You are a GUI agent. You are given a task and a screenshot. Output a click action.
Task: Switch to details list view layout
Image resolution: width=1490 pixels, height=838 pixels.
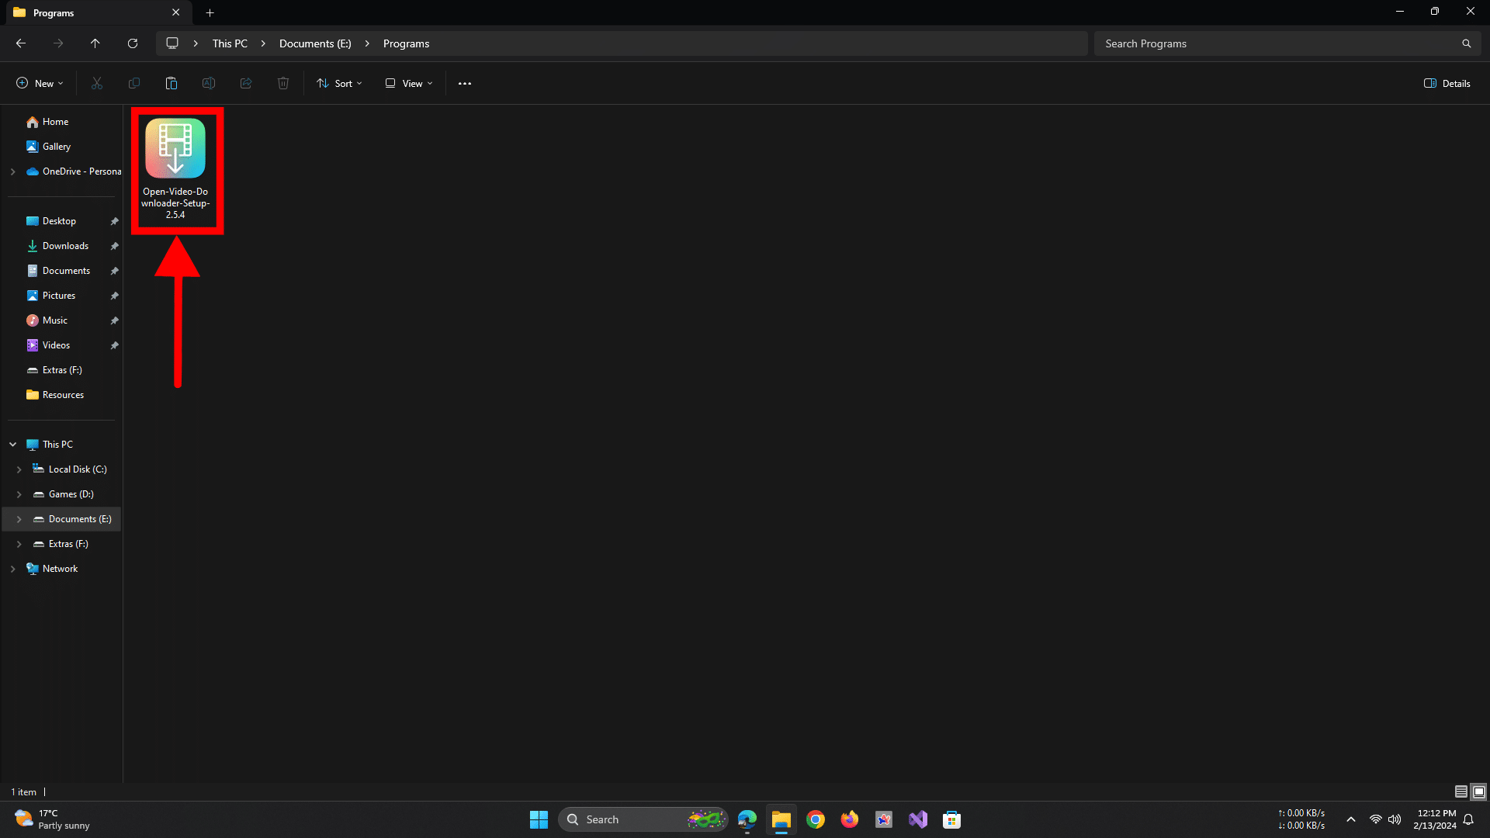click(1461, 791)
